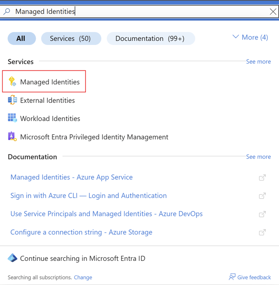
Task: Open Service Principals and Managed Identities doc
Action: (x=106, y=214)
